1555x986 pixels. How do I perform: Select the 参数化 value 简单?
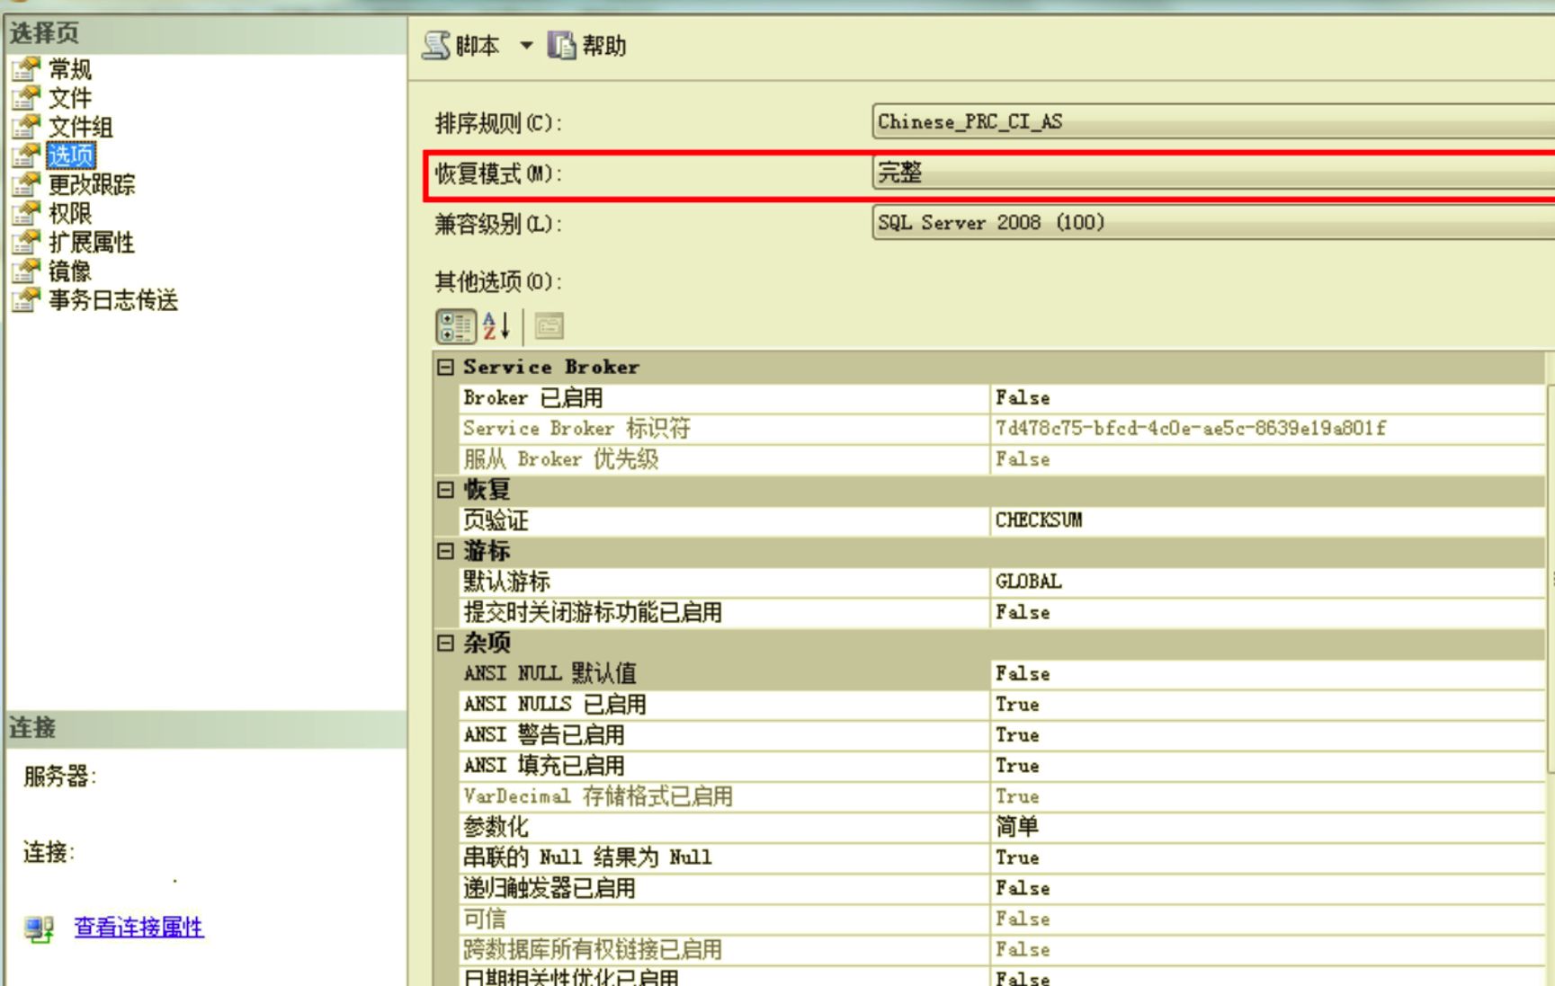coord(1017,826)
